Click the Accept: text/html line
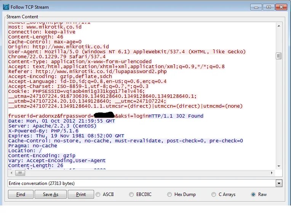Screen dimensions: 291x223 117,67
